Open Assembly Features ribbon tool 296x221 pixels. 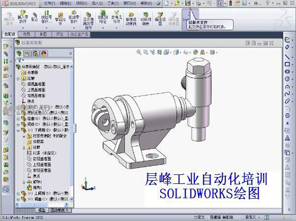click(x=103, y=17)
